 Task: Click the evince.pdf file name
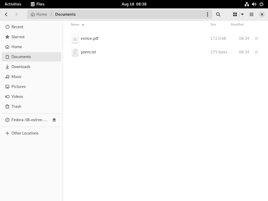[90, 38]
